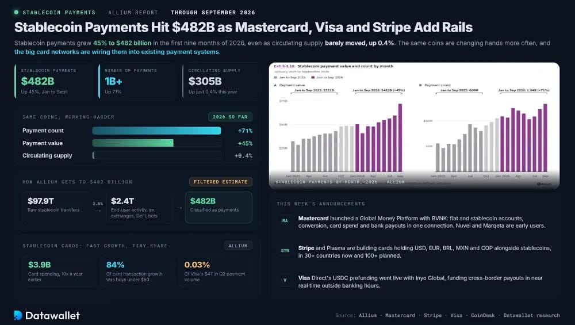Select the "ALLIUM REPORT" header tag
Viewport: 575px width, 325px height.
pyautogui.click(x=133, y=13)
